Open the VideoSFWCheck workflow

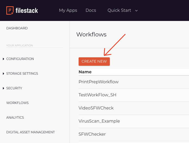pyautogui.click(x=96, y=108)
